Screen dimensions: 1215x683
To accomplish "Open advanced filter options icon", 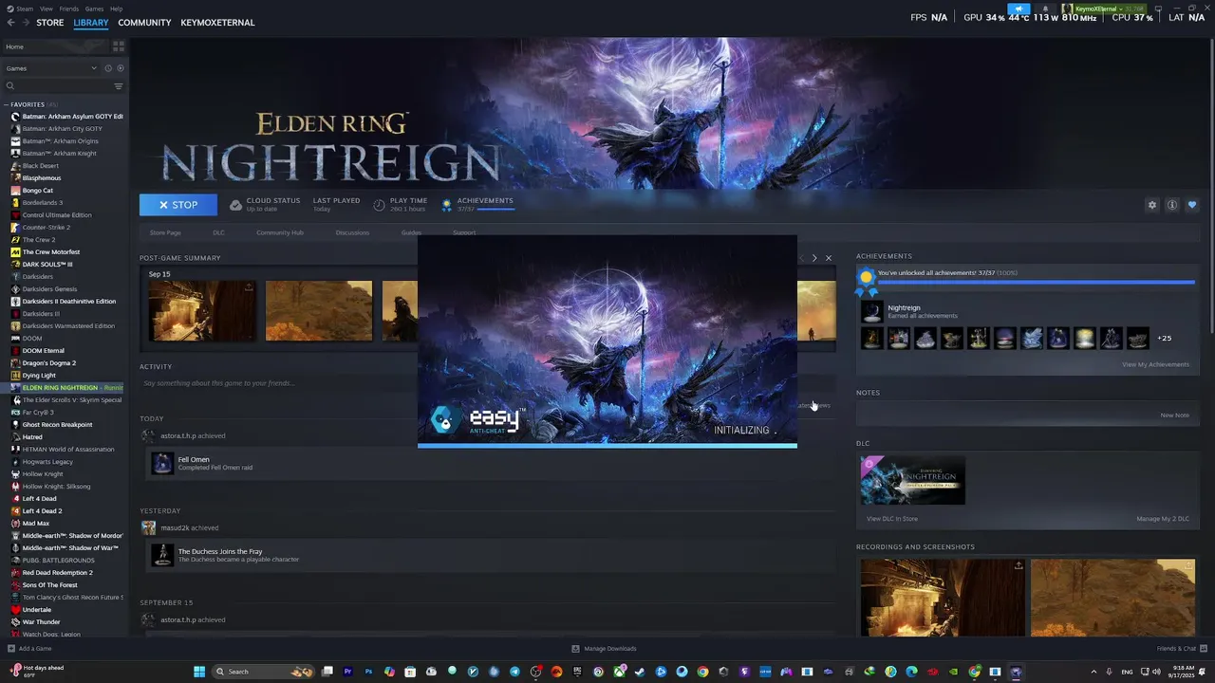I will (119, 86).
